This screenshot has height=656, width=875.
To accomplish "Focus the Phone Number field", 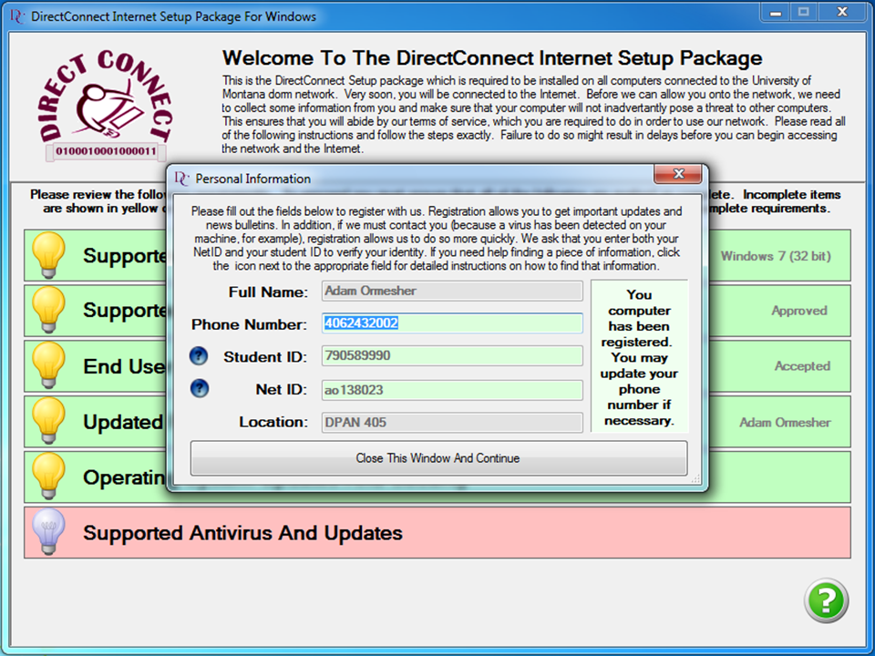I will pos(452,323).
